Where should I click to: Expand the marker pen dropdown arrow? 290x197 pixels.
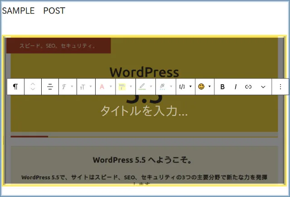tap(151, 86)
